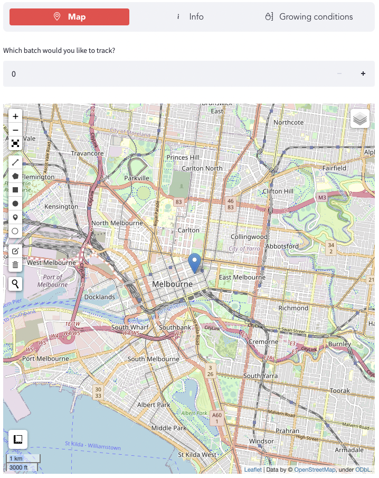
Task: Zoom in on the map
Action: point(15,116)
